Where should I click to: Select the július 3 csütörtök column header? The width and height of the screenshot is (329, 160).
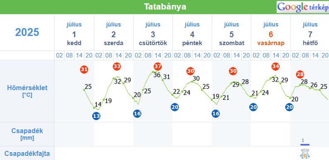[x=153, y=34]
